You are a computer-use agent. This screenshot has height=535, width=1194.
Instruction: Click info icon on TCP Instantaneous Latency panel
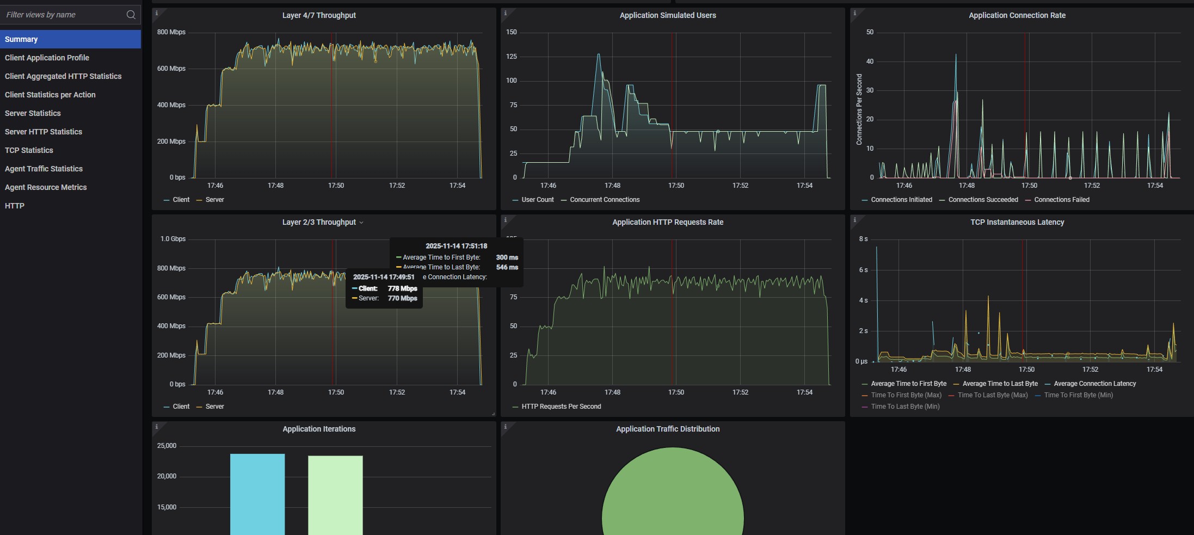[x=855, y=220]
